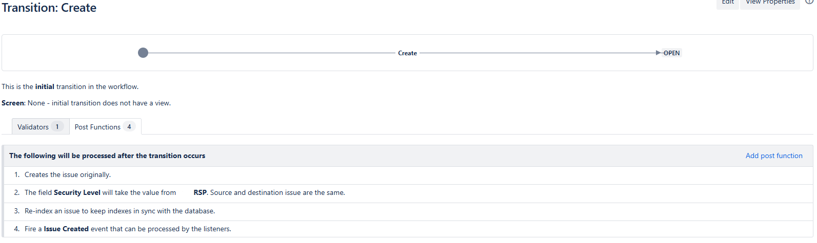Click the OPEN status in the diagram
The height and width of the screenshot is (243, 817).
[x=671, y=53]
